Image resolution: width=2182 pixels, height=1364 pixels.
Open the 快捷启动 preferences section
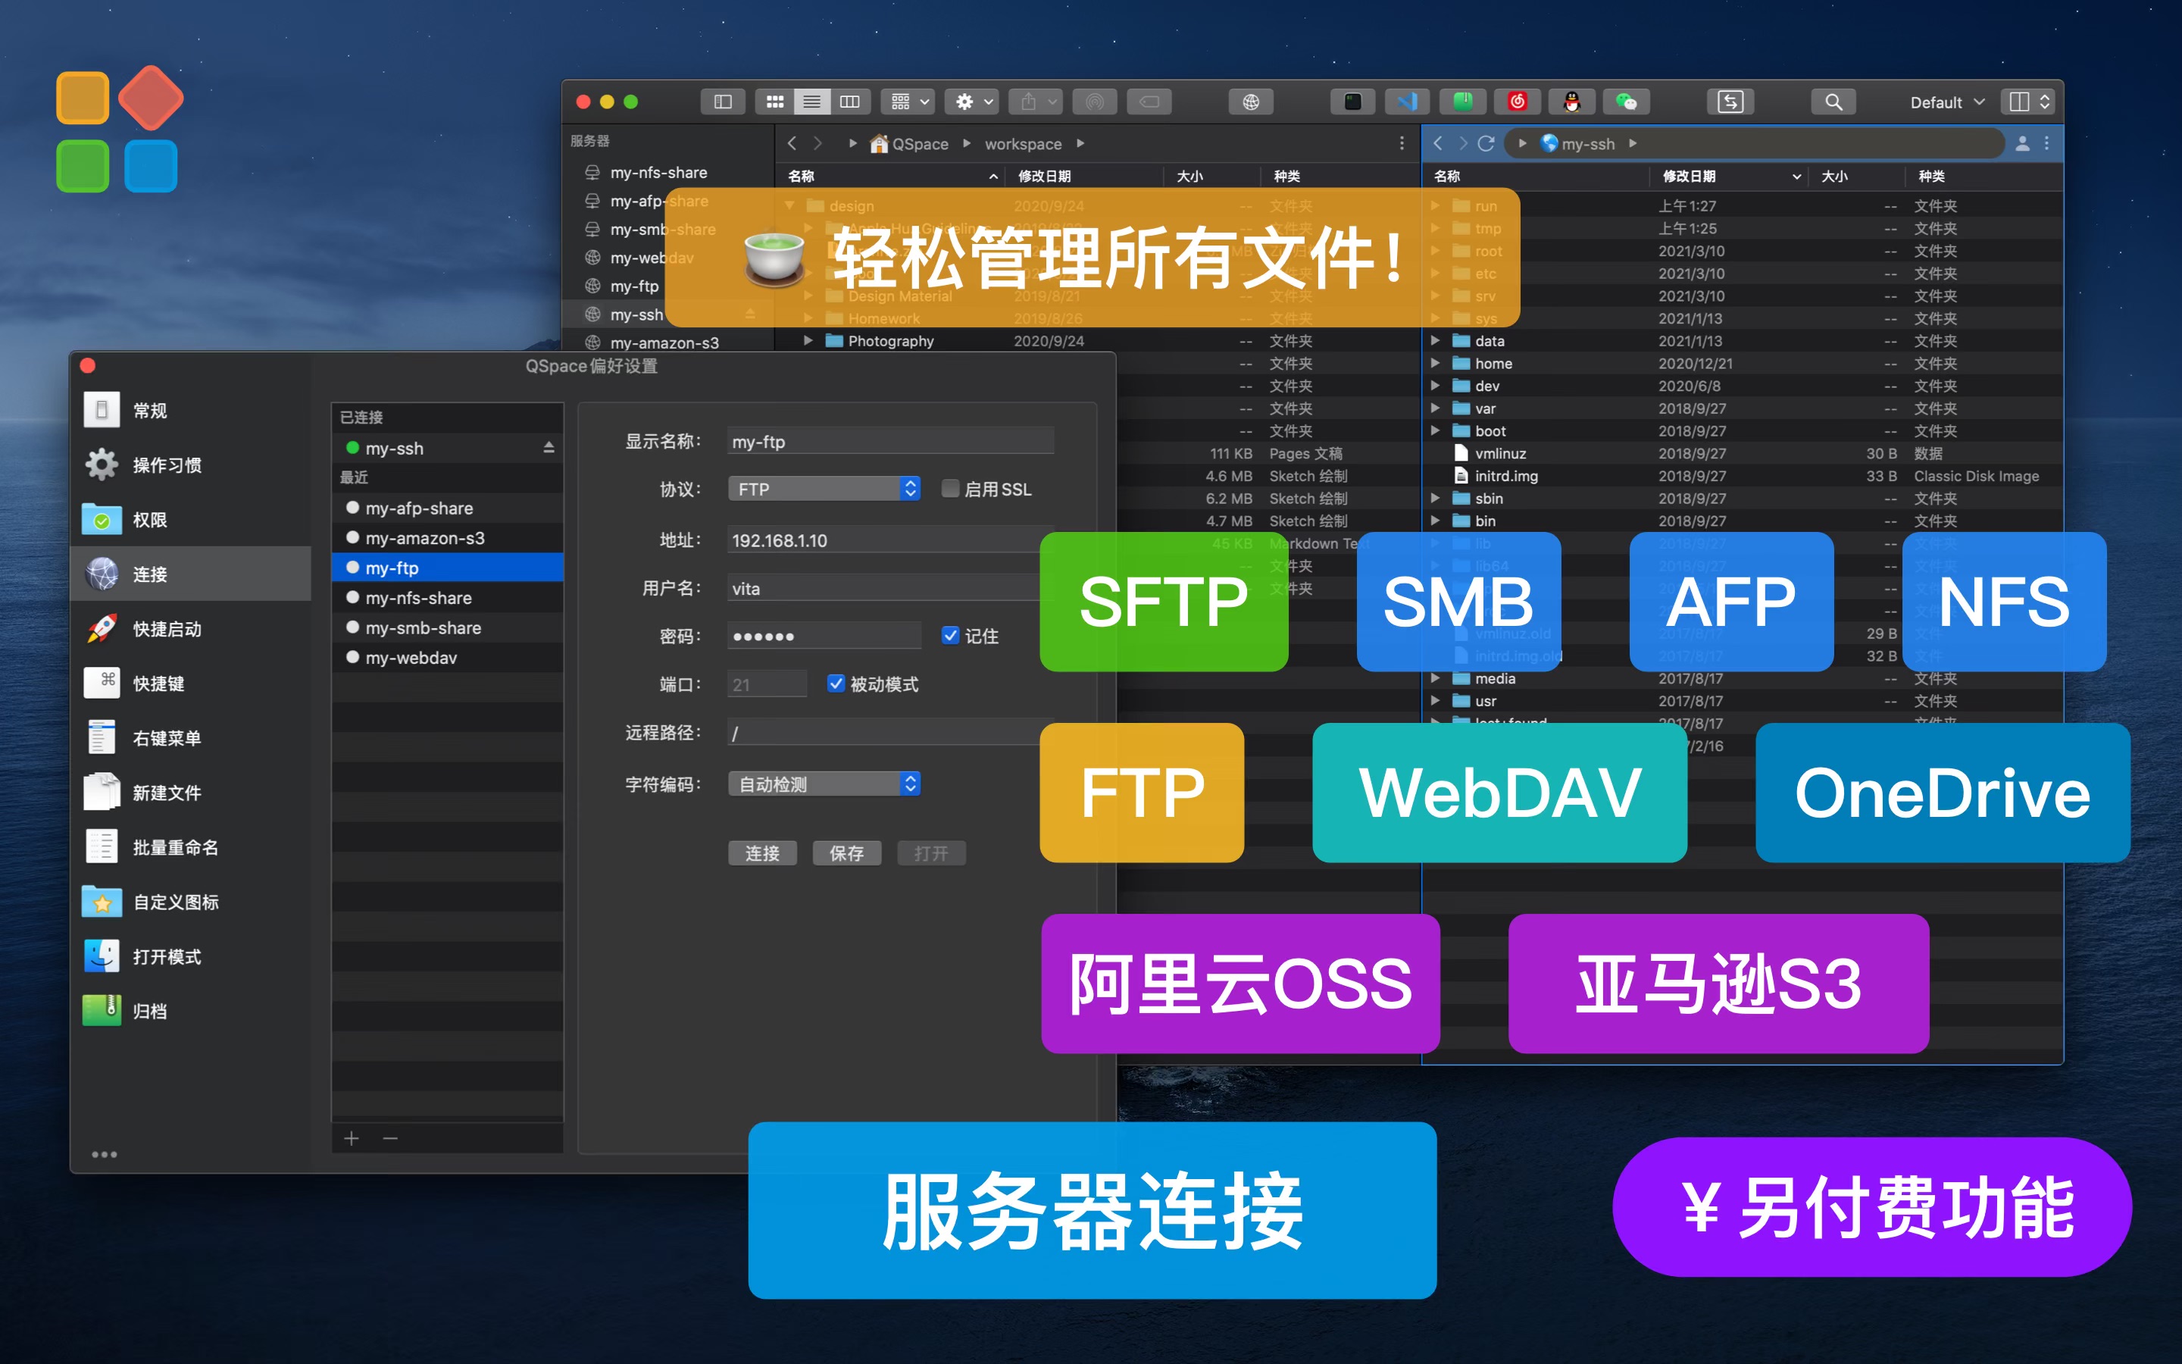point(191,629)
